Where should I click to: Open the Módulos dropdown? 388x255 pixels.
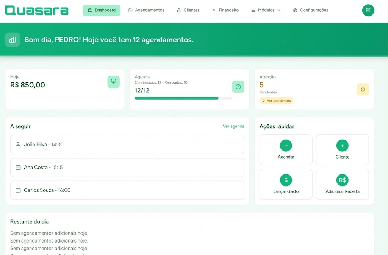[x=266, y=10]
